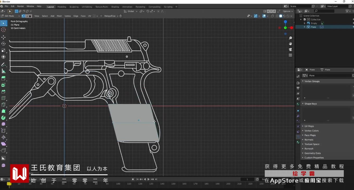Click the new scene button beside Scene

[313, 6]
